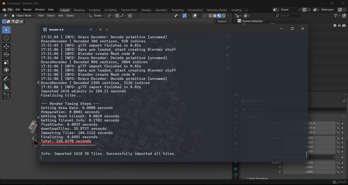Open the Edit menu
Screen dimensions: 348x185
tap(18, 10)
